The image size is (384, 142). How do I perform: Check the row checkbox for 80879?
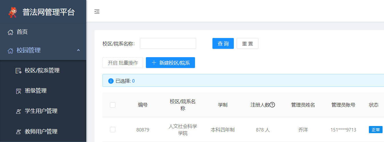(x=112, y=130)
